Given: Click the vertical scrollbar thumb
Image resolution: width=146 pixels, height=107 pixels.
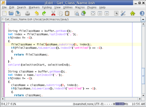Looking at the screenshot, I should coord(143,76).
